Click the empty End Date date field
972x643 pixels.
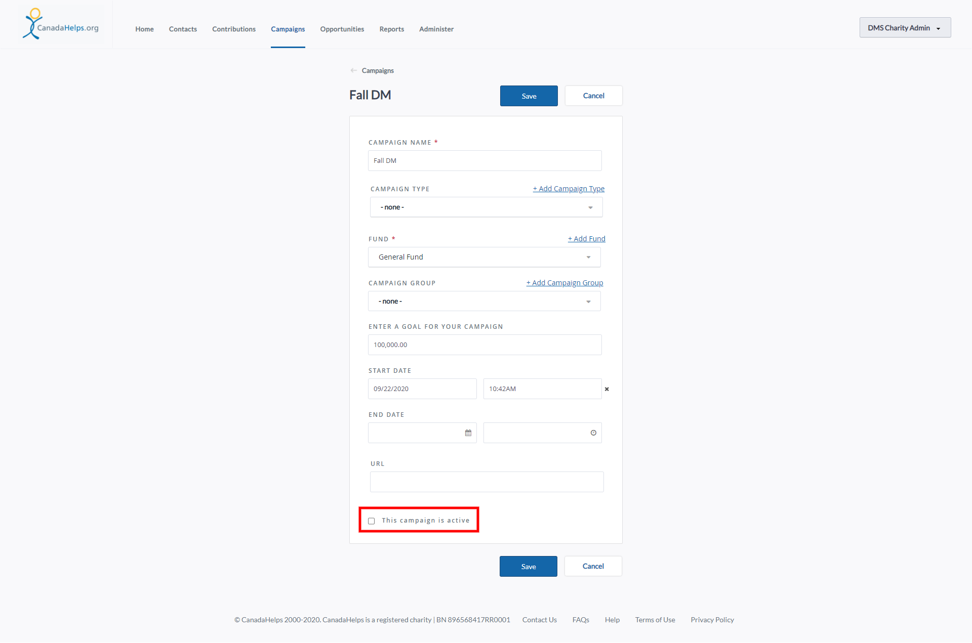pyautogui.click(x=422, y=433)
